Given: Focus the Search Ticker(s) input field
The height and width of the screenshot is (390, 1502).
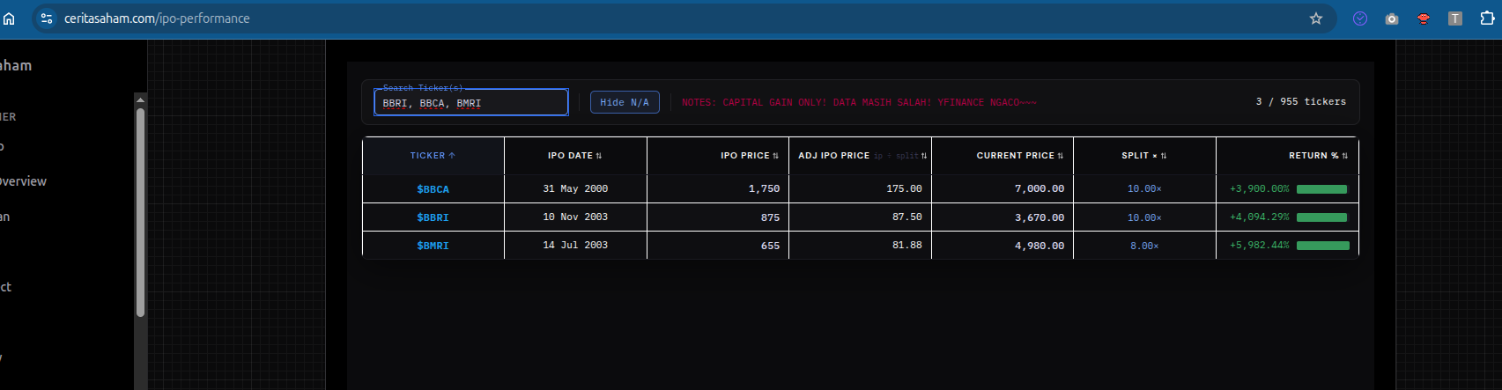Looking at the screenshot, I should pyautogui.click(x=471, y=102).
